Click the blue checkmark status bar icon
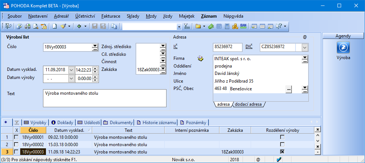 pyautogui.click(x=279, y=160)
